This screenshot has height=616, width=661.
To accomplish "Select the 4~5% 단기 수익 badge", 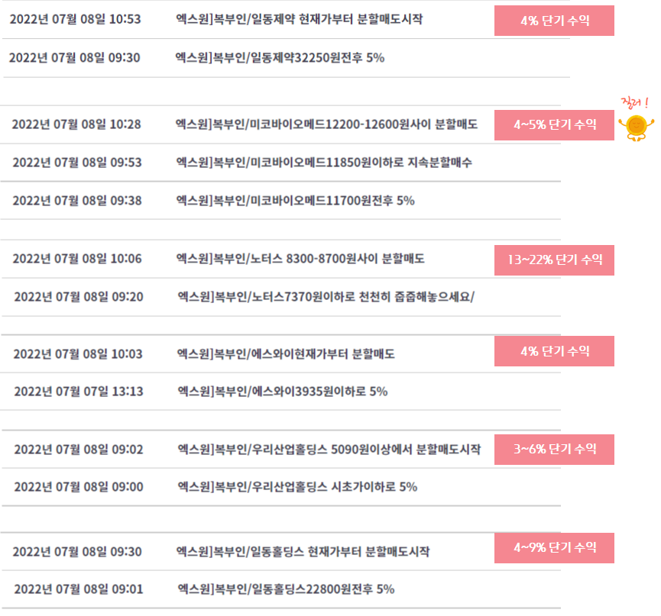I will [554, 125].
